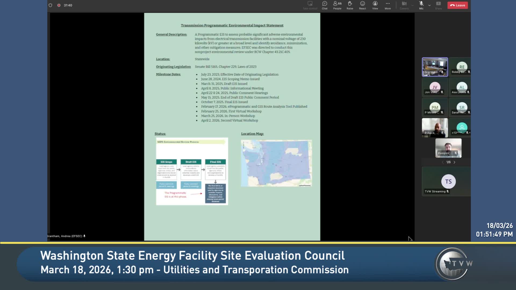
Task: Click the meeting timer showing 31:40
Action: point(68,5)
